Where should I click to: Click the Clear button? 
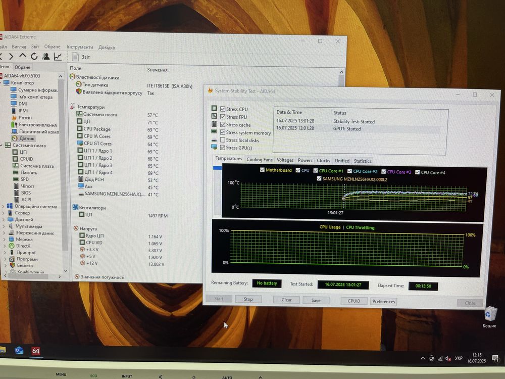click(286, 300)
